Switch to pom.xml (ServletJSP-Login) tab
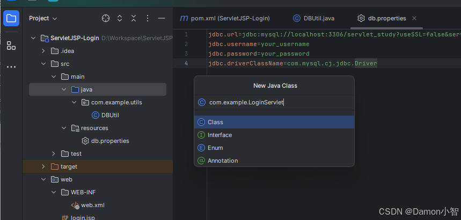This screenshot has width=461, height=220. (225, 18)
